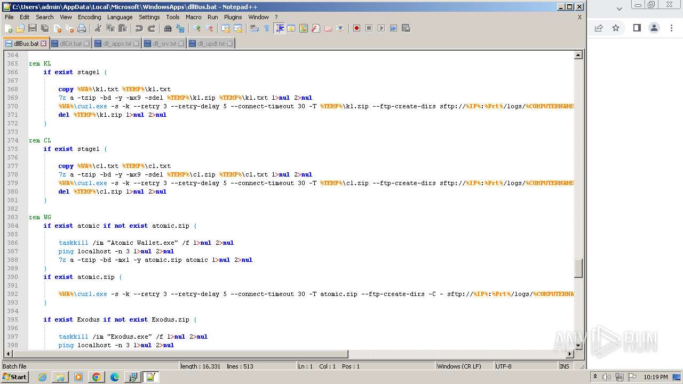
Task: Click the Stop recording macro icon
Action: [369, 28]
